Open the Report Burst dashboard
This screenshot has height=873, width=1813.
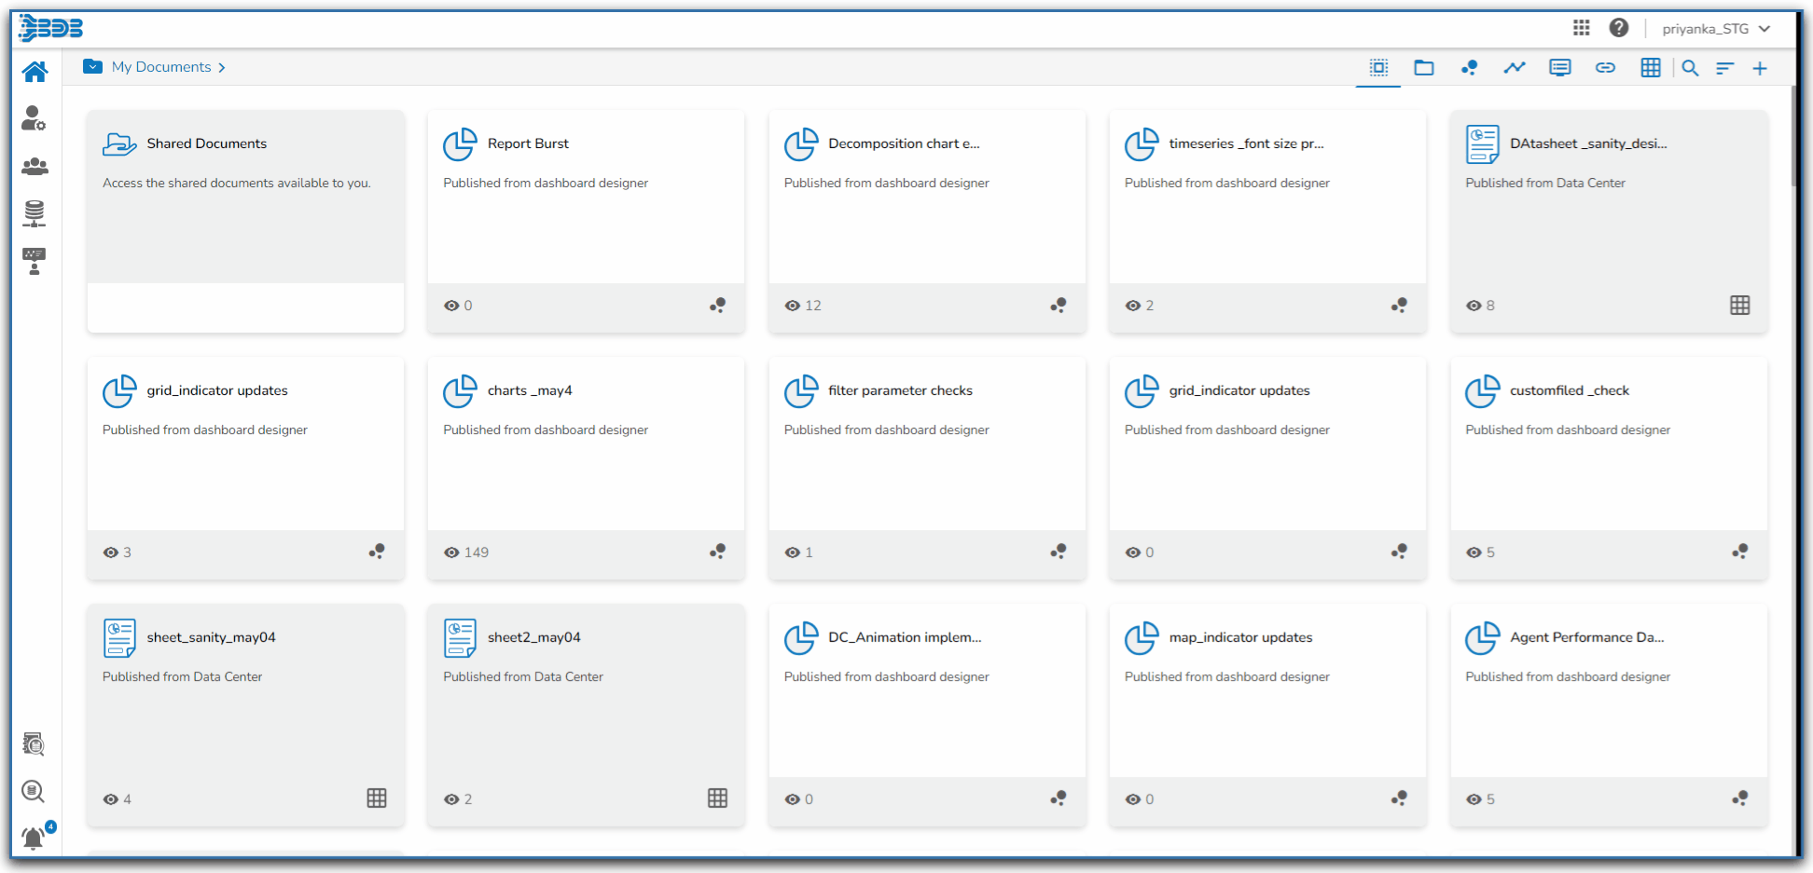(586, 221)
